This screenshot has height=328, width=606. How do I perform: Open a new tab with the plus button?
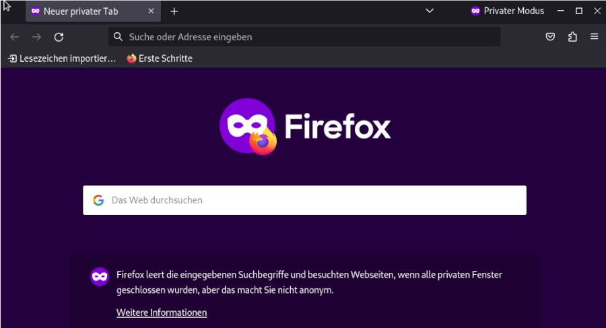point(174,11)
